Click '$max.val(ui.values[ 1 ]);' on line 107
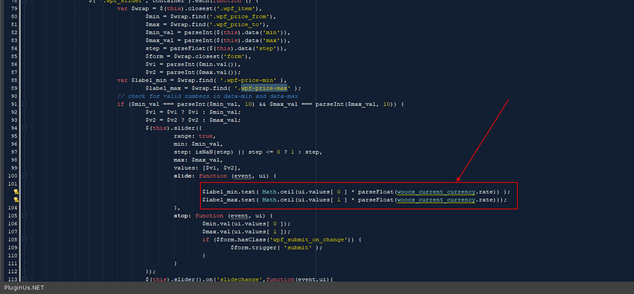The height and width of the screenshot is (294, 634). coord(247,232)
